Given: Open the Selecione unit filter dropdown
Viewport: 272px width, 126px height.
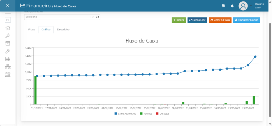Looking at the screenshot, I should (62, 17).
